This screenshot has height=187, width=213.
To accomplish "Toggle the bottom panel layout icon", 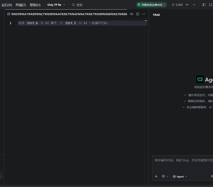I will click(x=210, y=5).
